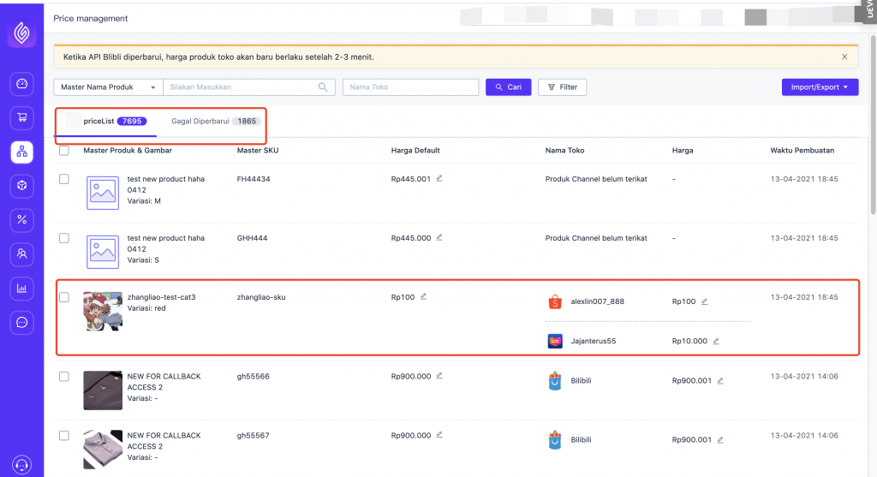Viewport: 877px width, 477px height.
Task: Open thumbnail of NEW FOR CALLBACK gh55567
Action: [x=103, y=449]
